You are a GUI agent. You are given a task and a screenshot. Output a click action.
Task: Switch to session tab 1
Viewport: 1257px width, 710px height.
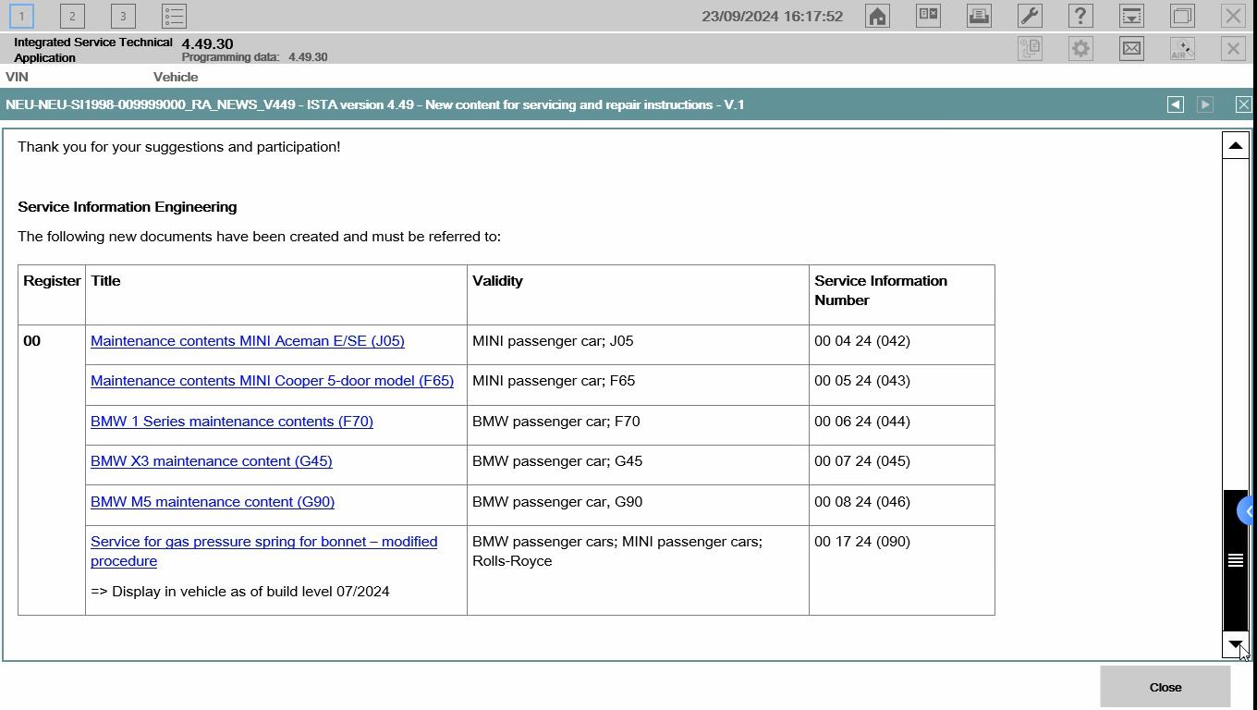21,16
